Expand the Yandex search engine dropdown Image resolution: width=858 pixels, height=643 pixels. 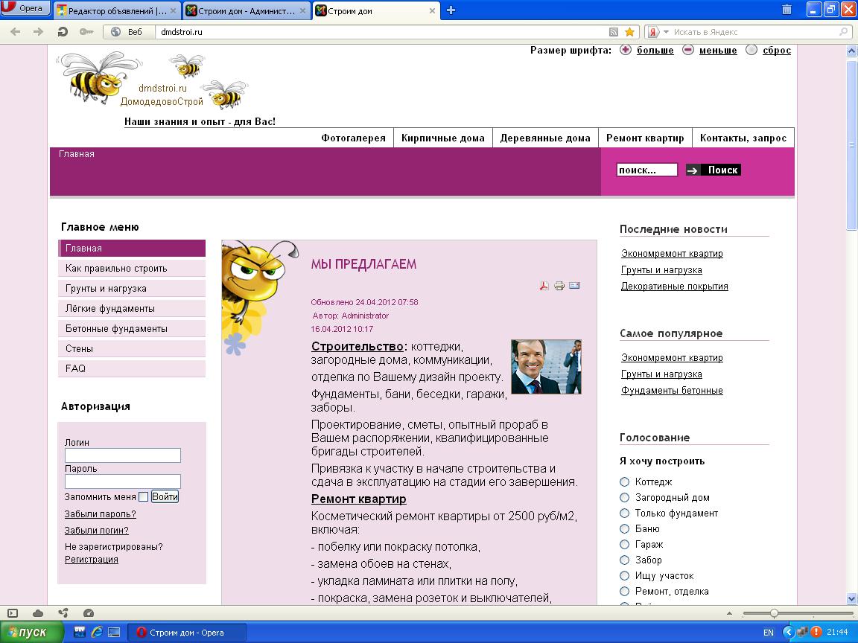[x=658, y=32]
